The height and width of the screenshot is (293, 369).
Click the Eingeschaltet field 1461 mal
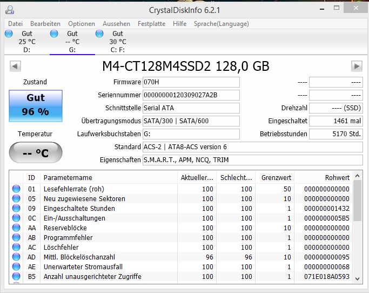click(336, 121)
